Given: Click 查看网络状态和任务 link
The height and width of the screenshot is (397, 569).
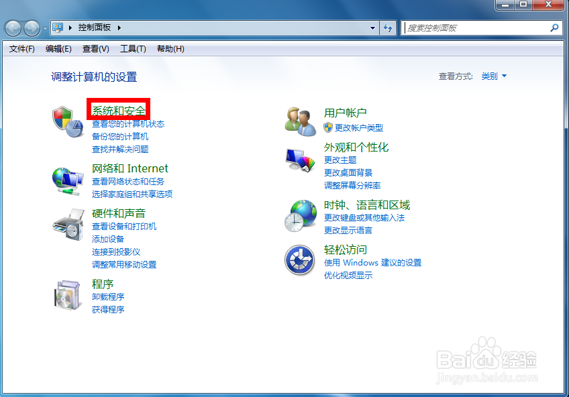Looking at the screenshot, I should click(128, 182).
